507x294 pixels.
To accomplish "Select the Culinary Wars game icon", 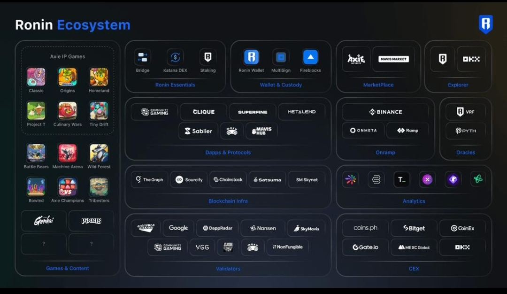I will coord(67,111).
